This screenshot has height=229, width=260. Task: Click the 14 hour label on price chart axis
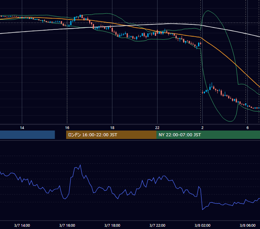(22, 128)
